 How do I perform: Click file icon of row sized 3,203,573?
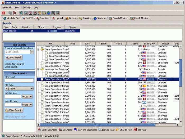coord(42,96)
